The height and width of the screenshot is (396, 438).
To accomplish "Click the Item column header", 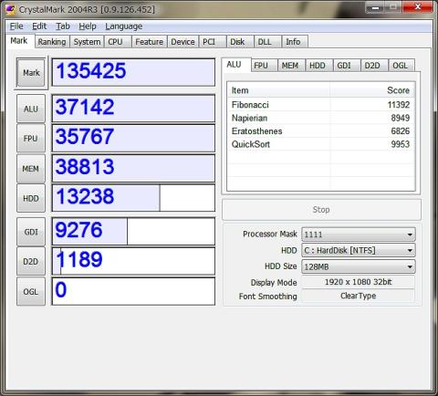I will coord(278,90).
